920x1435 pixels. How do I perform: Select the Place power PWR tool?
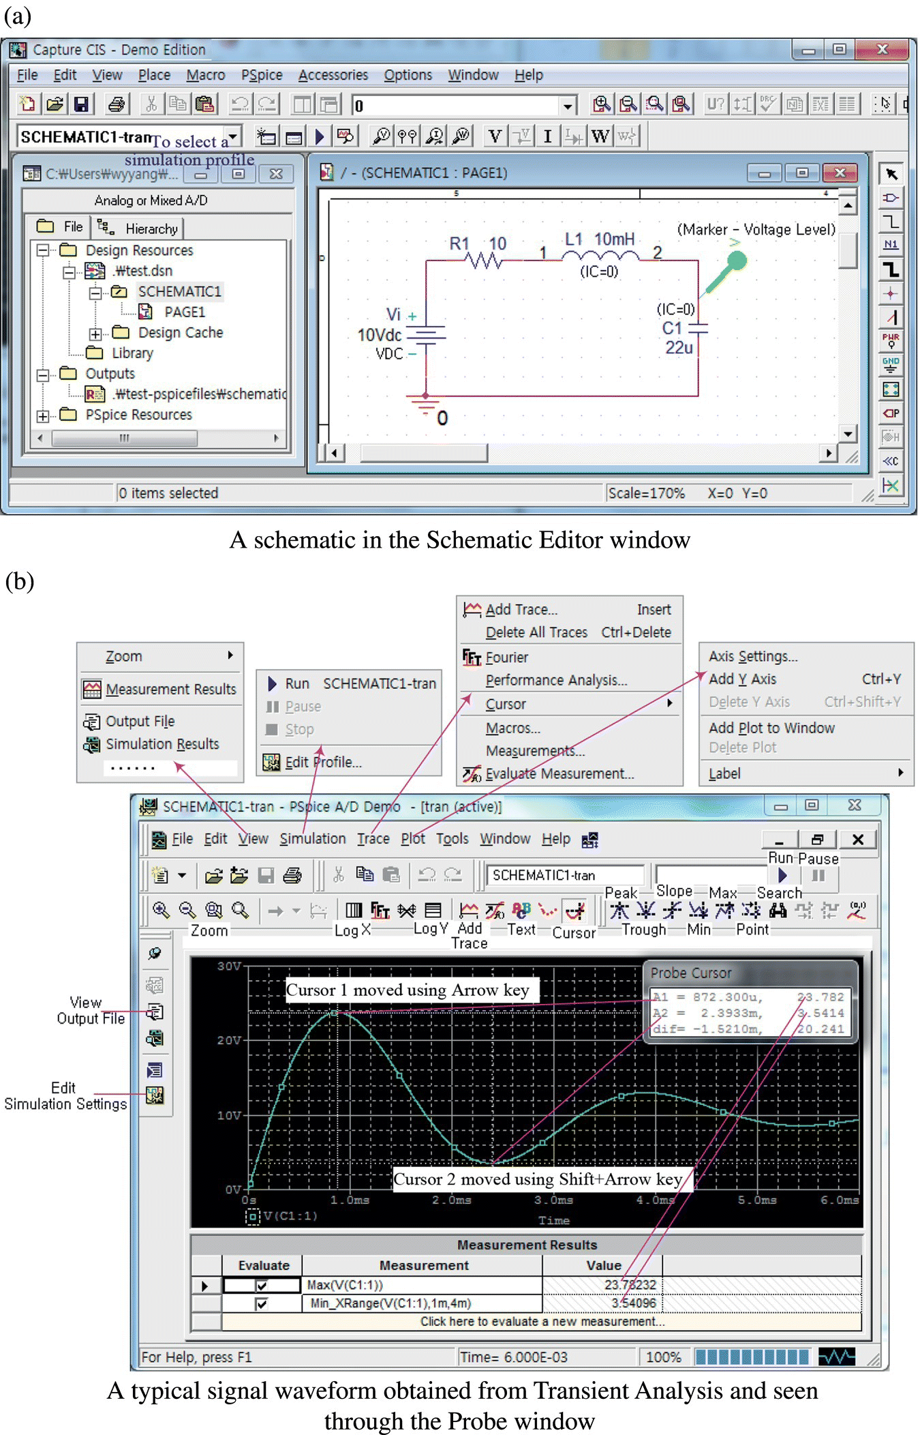tap(891, 341)
